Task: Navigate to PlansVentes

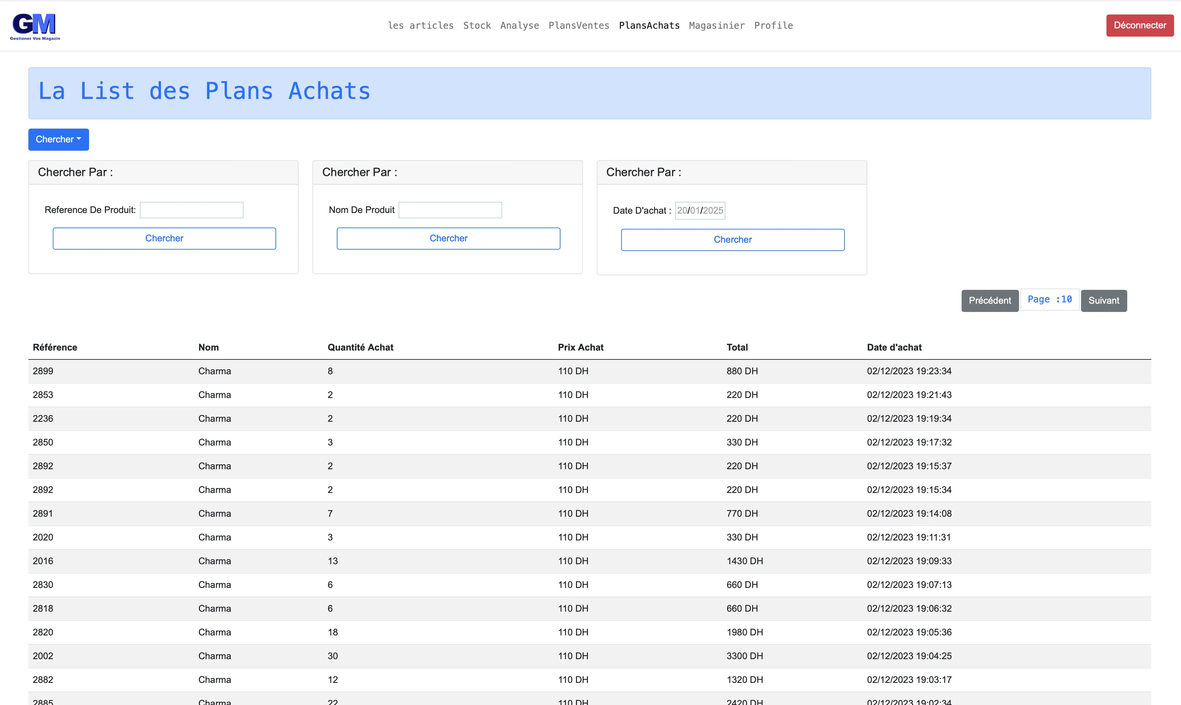Action: [x=579, y=26]
